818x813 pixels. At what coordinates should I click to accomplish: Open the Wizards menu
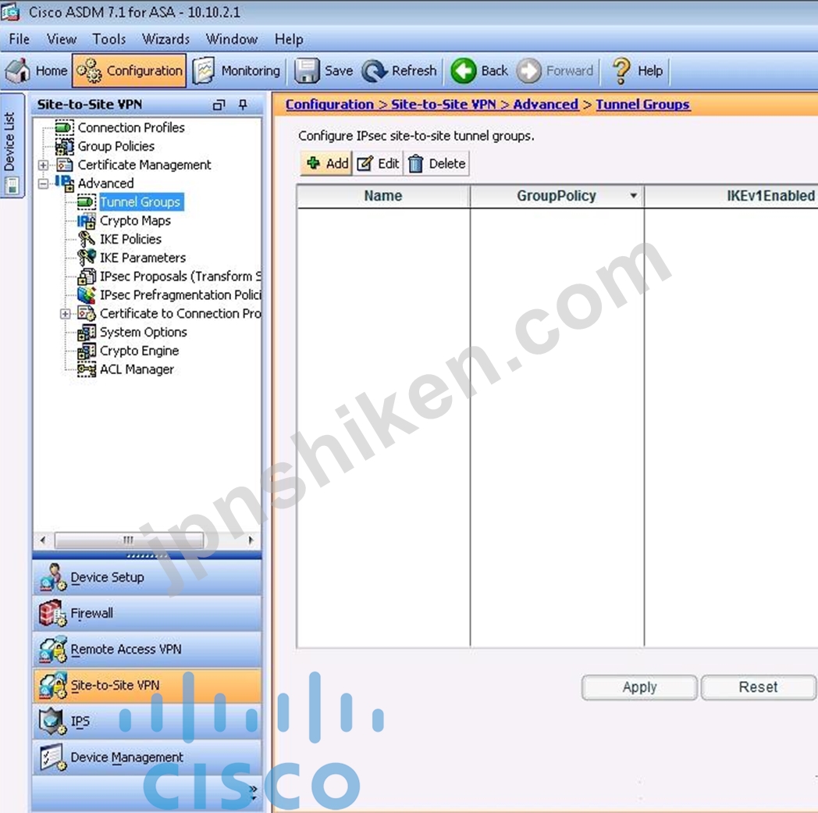(166, 39)
